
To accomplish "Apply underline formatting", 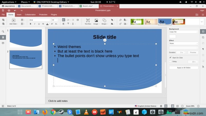I will point(39,24).
